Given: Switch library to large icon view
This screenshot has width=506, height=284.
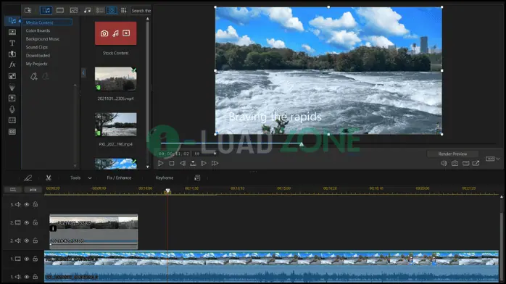Looking at the screenshot, I should (x=112, y=10).
